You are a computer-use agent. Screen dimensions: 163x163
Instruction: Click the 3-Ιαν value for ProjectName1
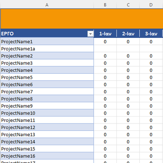point(151,42)
